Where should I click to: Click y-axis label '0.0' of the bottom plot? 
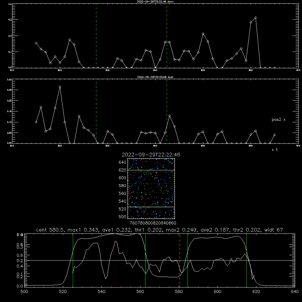[x=20, y=286]
